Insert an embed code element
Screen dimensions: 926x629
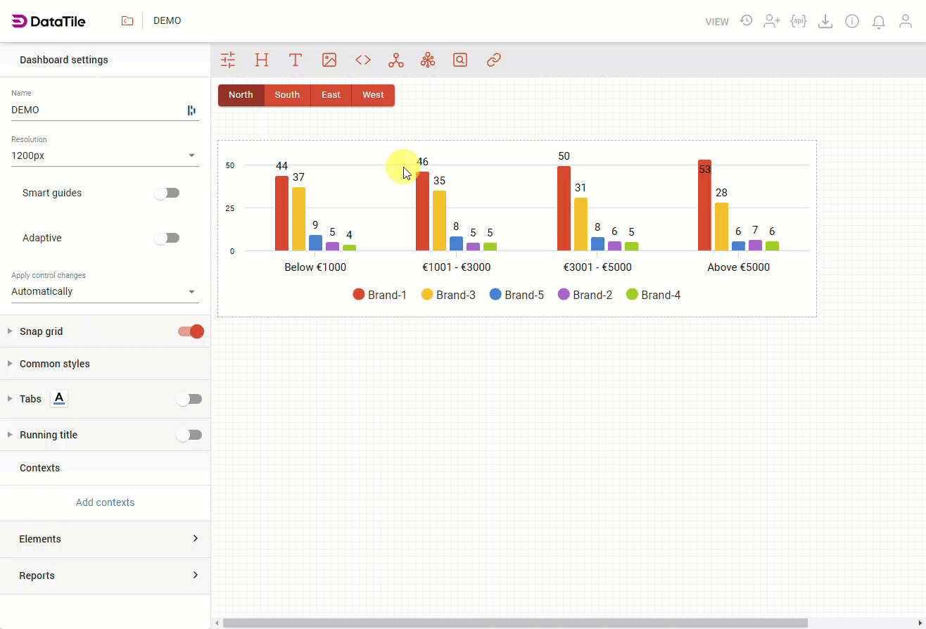pyautogui.click(x=363, y=60)
